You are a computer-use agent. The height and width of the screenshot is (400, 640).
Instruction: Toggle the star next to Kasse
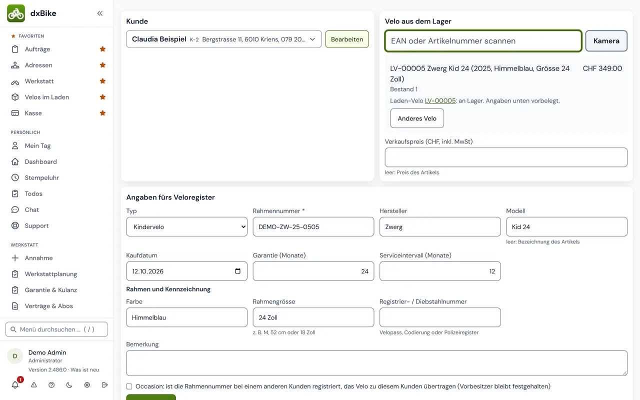click(102, 113)
